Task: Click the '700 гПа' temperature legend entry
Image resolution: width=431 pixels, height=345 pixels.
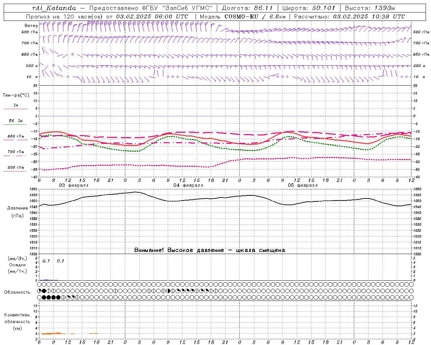Action: [15, 152]
